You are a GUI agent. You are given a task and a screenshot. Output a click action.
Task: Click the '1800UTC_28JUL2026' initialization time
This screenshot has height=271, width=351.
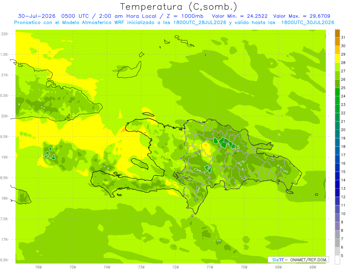(199, 23)
